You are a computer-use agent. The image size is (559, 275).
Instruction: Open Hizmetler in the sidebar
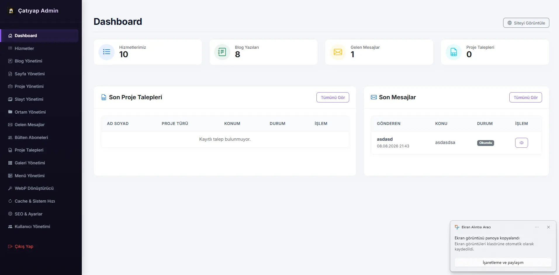[x=40, y=48]
